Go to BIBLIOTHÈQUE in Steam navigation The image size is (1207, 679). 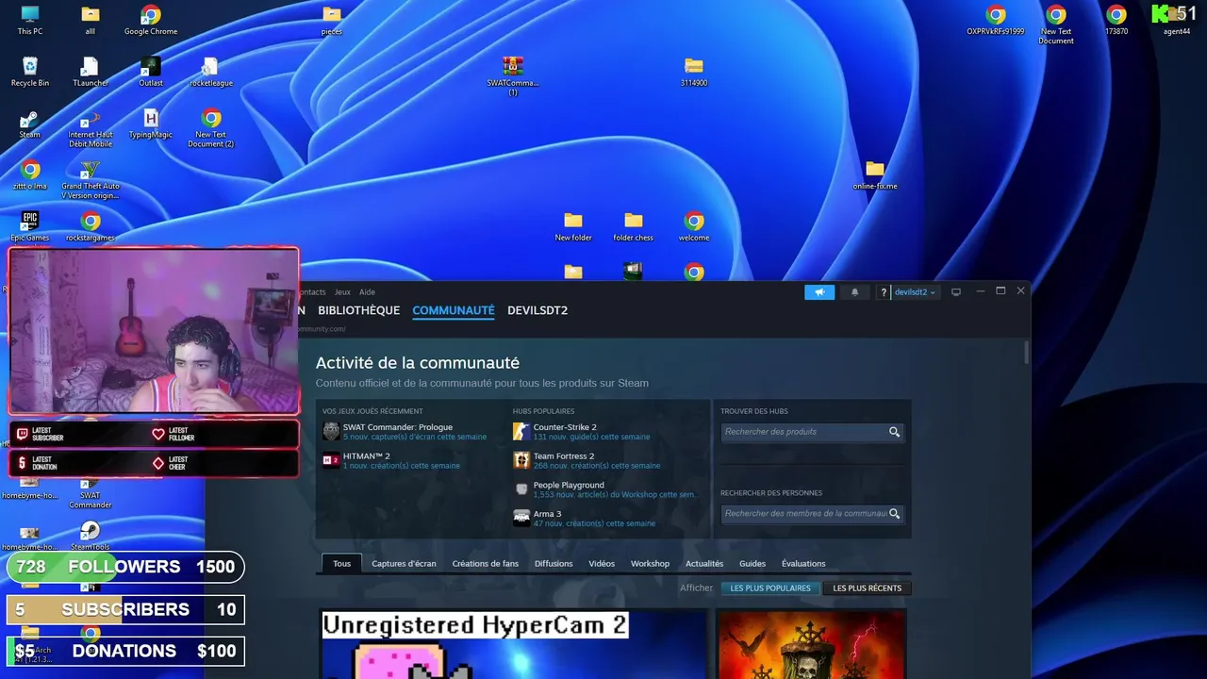[x=358, y=310]
